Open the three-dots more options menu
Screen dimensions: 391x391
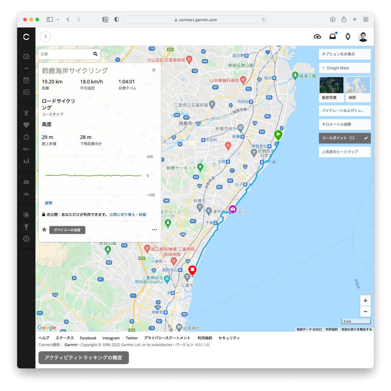pyautogui.click(x=155, y=230)
